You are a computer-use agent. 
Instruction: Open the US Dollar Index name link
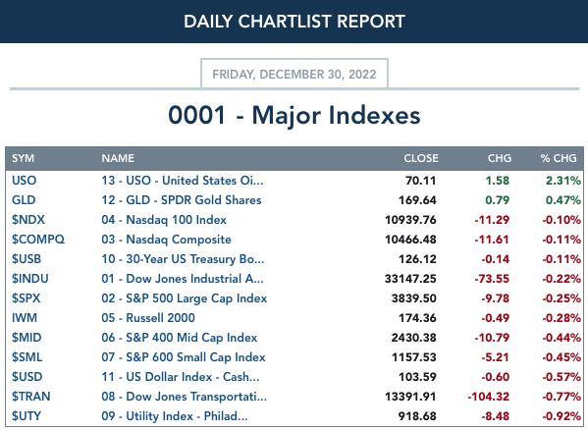click(181, 377)
